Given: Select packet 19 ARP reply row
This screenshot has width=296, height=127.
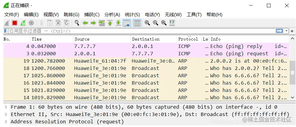Looking at the screenshot, I should coord(146,61).
